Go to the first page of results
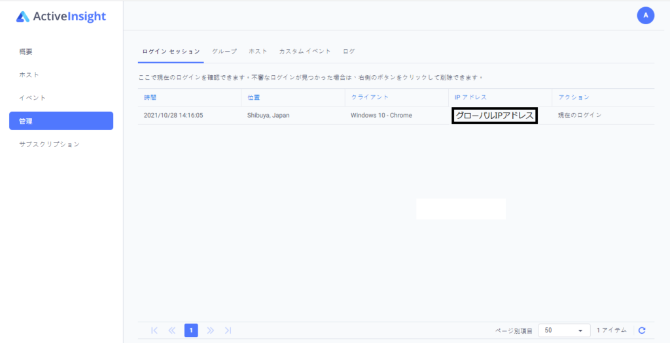This screenshot has height=343, width=670. point(154,330)
